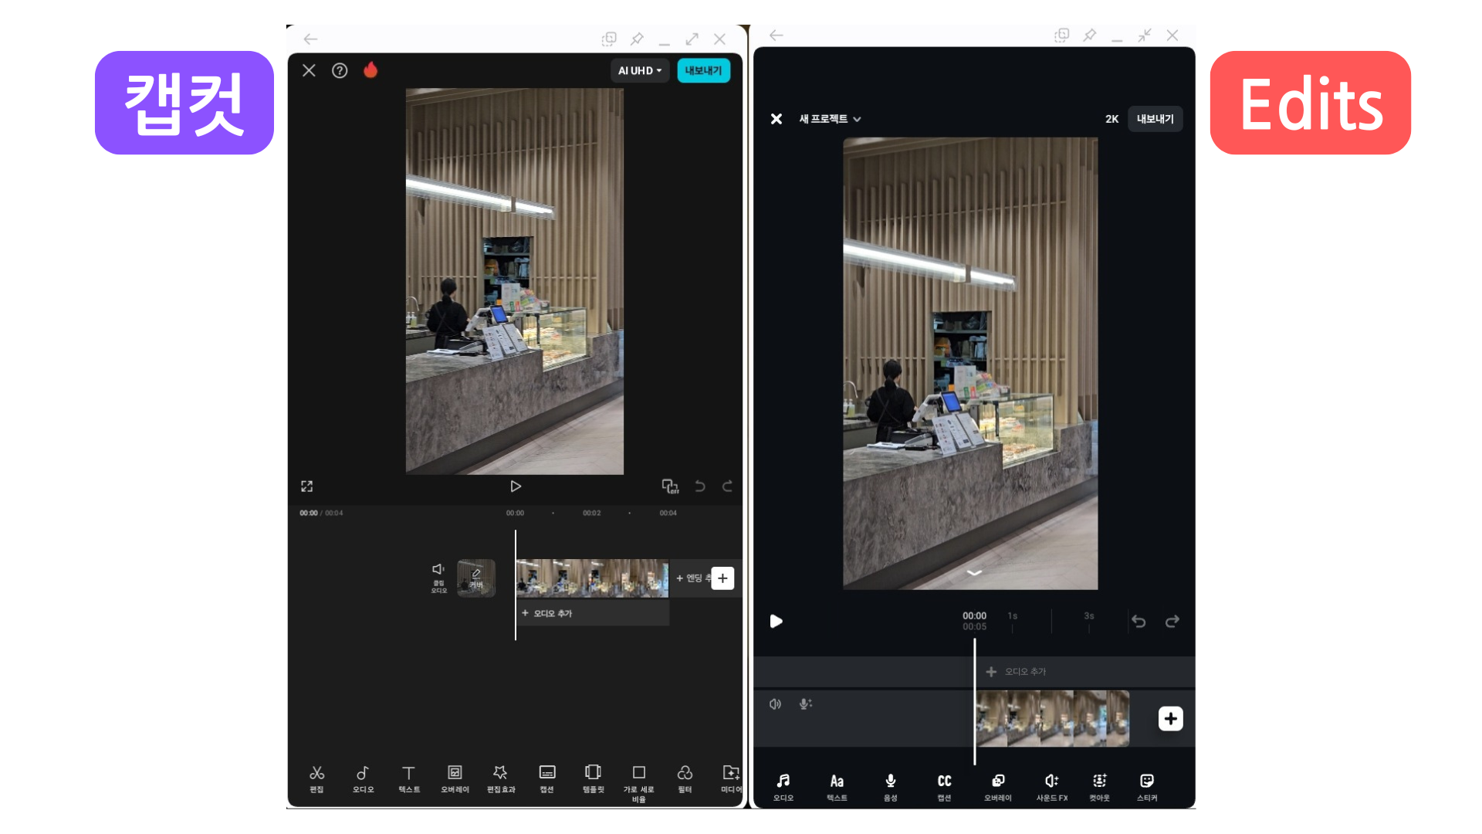Add a clip with CapCut's white plus button
The height and width of the screenshot is (834, 1482).
coord(722,578)
